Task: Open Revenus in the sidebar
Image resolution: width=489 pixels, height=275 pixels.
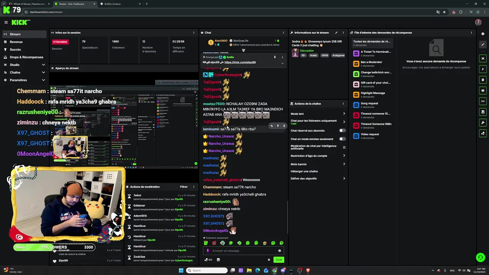Action: [24, 42]
